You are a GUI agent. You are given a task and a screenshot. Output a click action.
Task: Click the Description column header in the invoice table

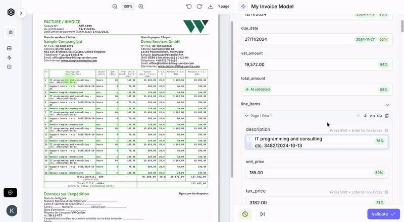point(72,73)
